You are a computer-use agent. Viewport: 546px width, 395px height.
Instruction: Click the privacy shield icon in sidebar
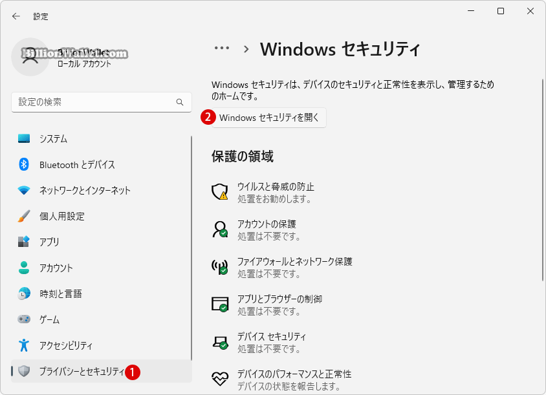(24, 371)
